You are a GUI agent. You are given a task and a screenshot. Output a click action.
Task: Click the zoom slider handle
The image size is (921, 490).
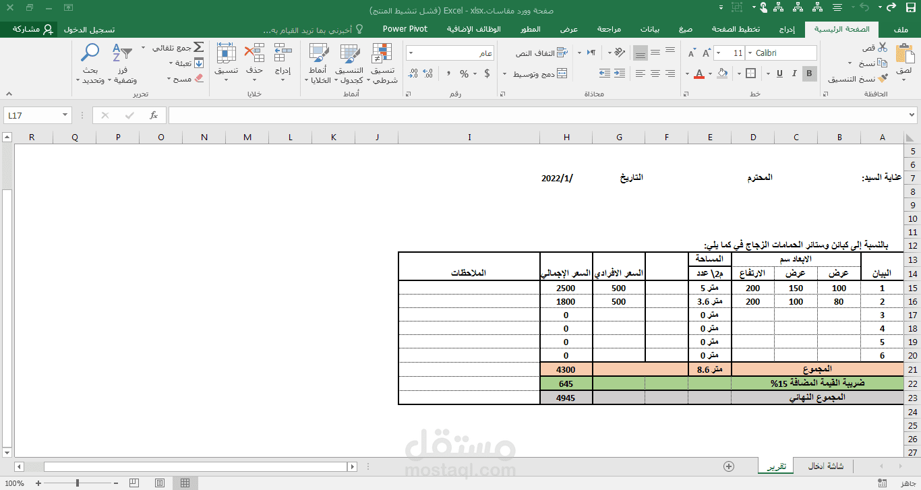tap(77, 483)
